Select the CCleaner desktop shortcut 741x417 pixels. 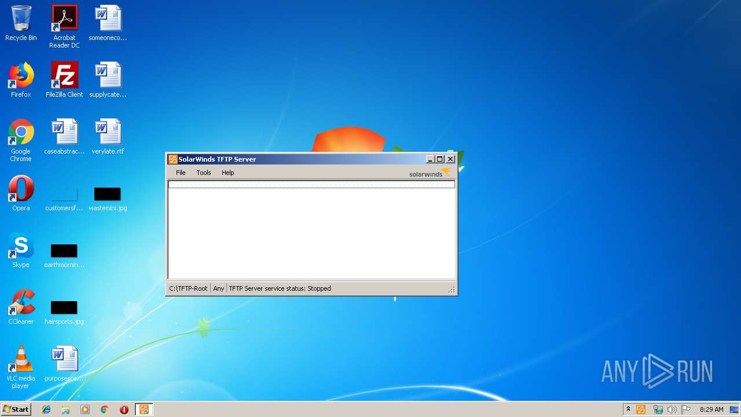[21, 307]
